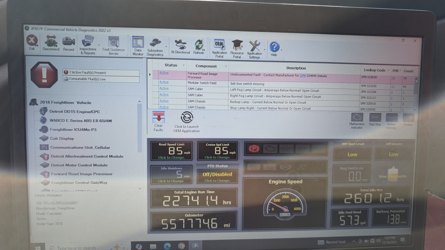Image resolution: width=445 pixels, height=250 pixels.
Task: Click to Launch OEM Application
Action: click(187, 122)
